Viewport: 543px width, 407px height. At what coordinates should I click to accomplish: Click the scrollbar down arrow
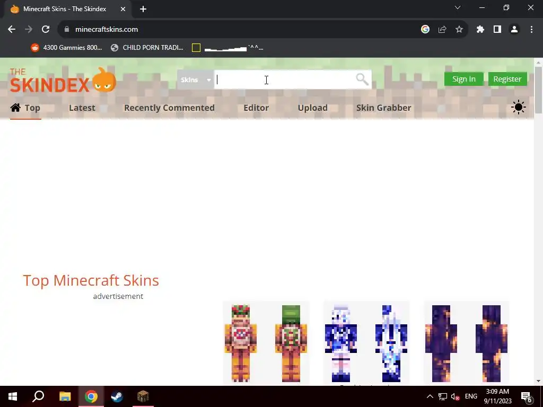[x=538, y=381]
